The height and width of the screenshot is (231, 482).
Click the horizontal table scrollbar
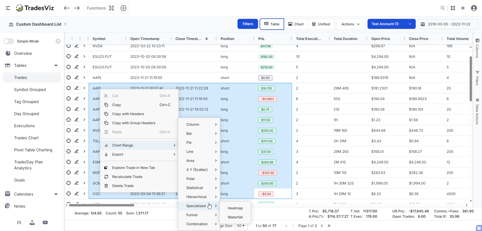click(x=102, y=205)
